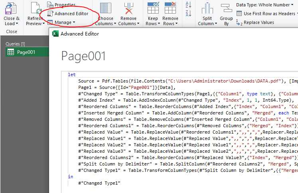
Task: Click the Page1 = Source code line
Action: pos(127,87)
